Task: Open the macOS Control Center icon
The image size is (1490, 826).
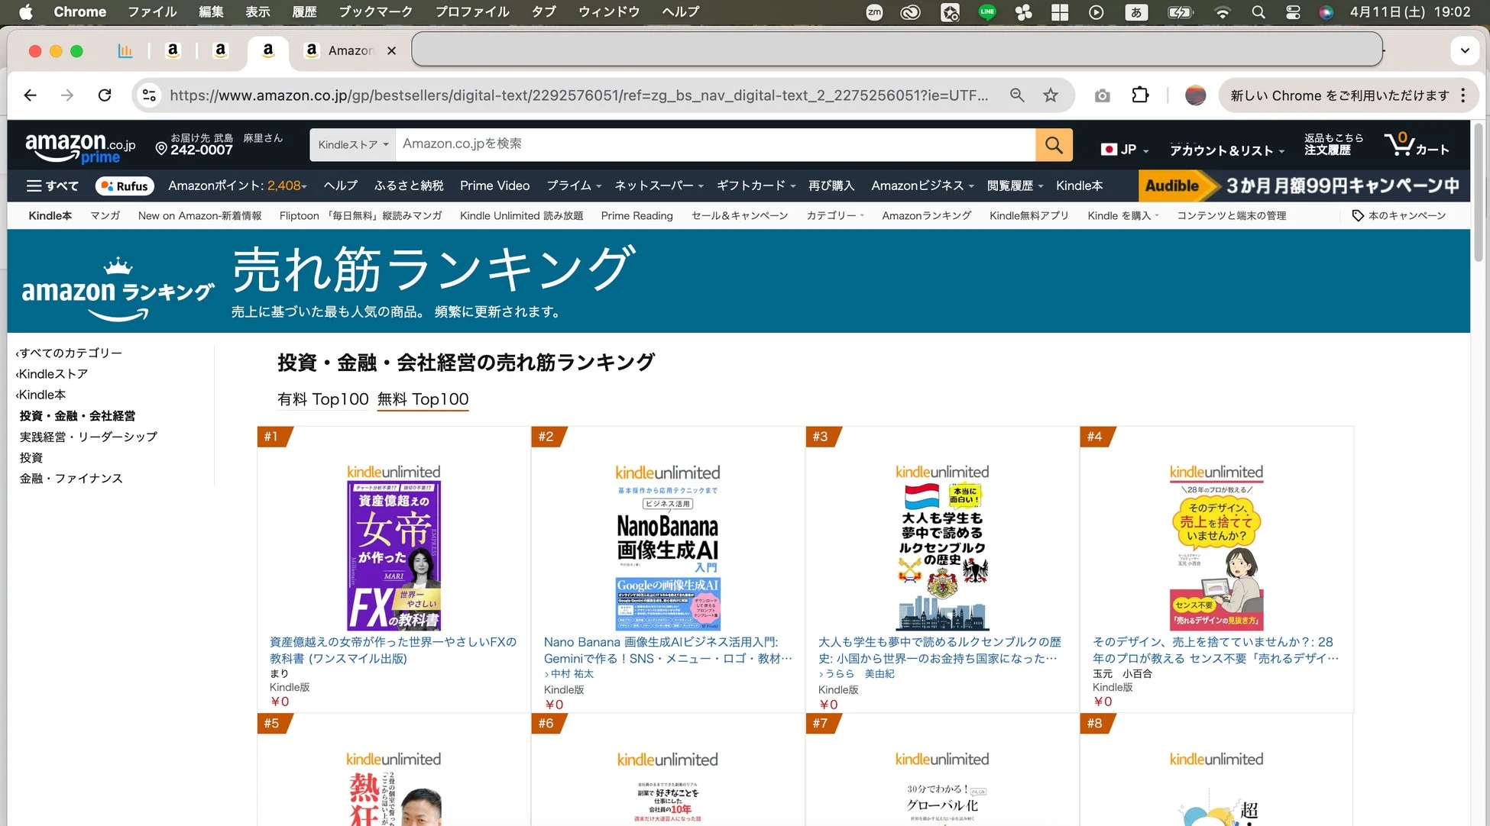Action: (1293, 11)
